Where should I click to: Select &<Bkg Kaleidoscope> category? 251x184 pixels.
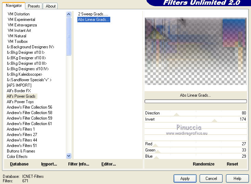(24, 74)
